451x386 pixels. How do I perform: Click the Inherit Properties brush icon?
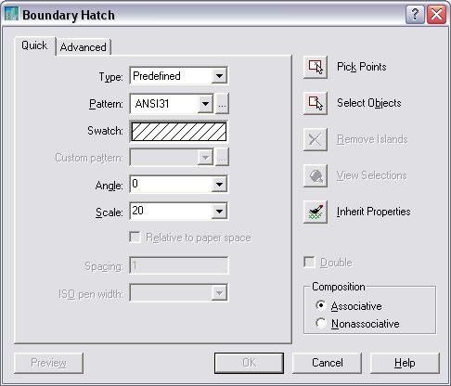click(316, 212)
